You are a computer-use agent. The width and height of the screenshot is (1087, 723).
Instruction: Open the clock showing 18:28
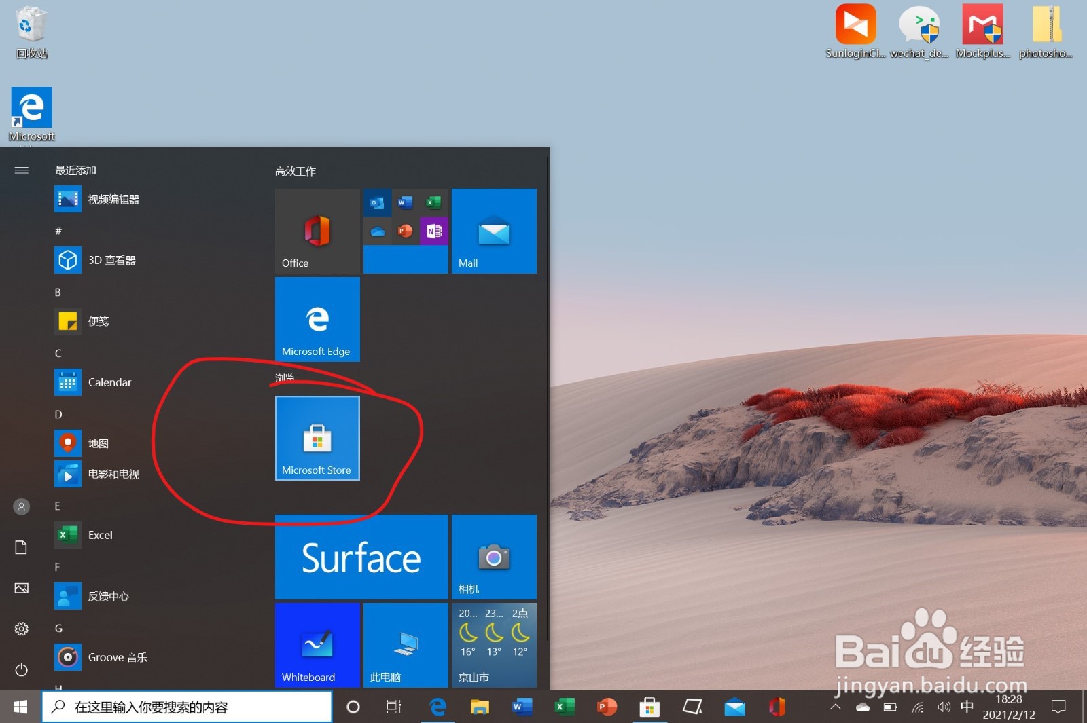pos(1009,707)
